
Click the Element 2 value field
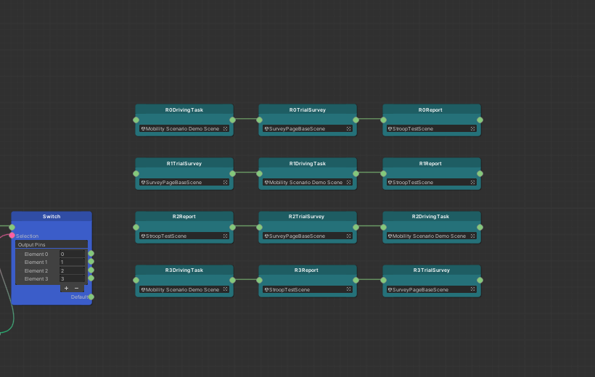pyautogui.click(x=72, y=271)
